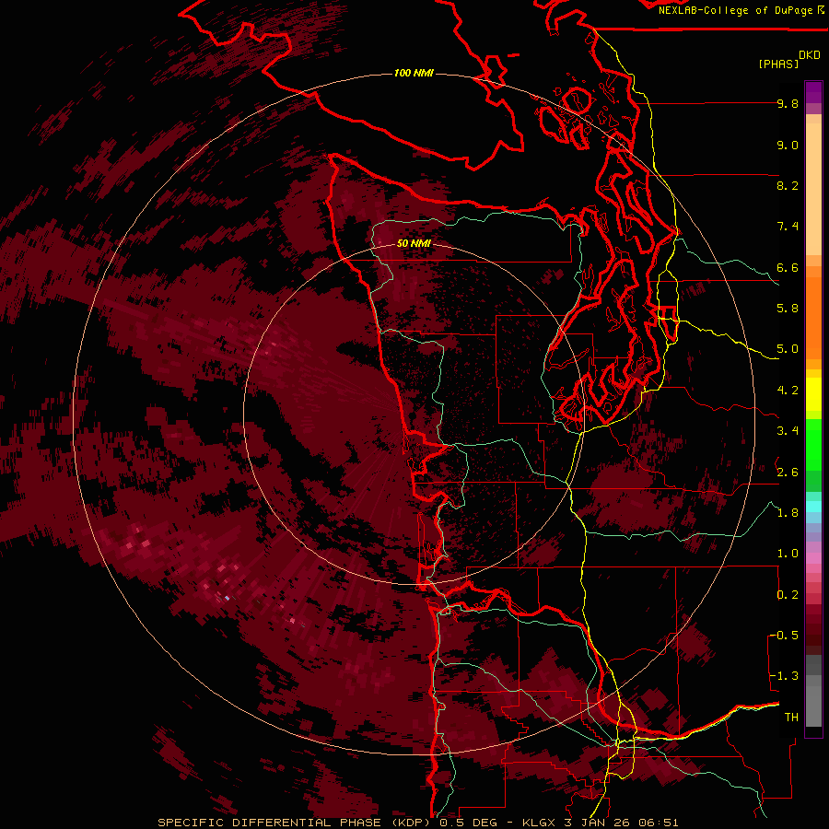829x829 pixels.
Task: Click the 1.0 value on color scale
Action: coord(788,554)
